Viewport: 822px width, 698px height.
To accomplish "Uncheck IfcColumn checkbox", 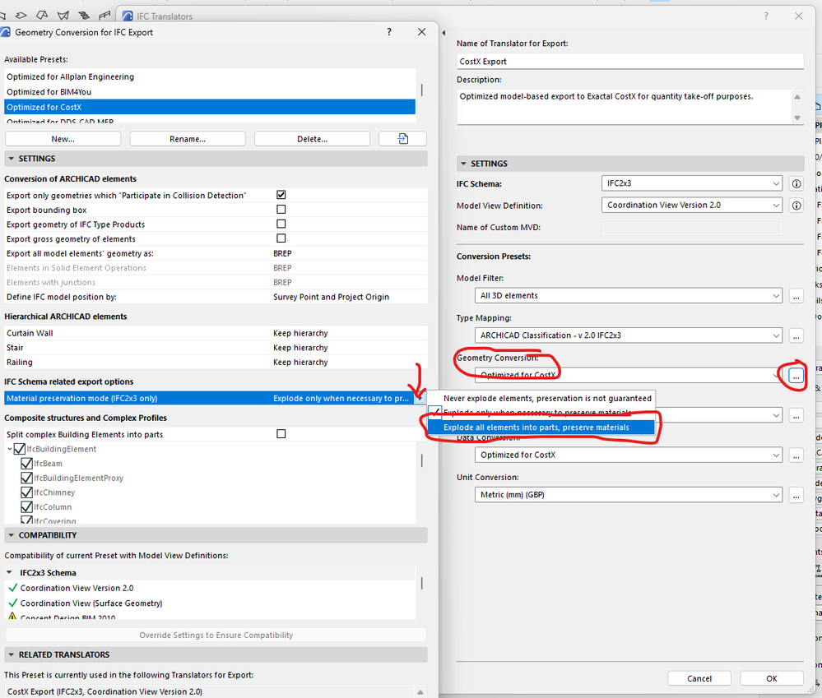I will coord(26,507).
